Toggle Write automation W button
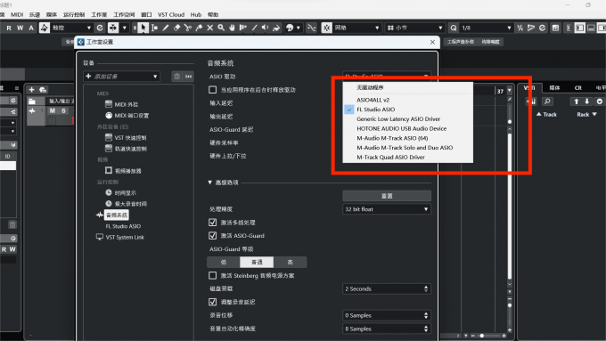The height and width of the screenshot is (341, 606). point(20,28)
